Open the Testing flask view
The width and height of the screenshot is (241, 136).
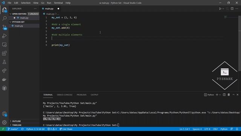click(4, 62)
